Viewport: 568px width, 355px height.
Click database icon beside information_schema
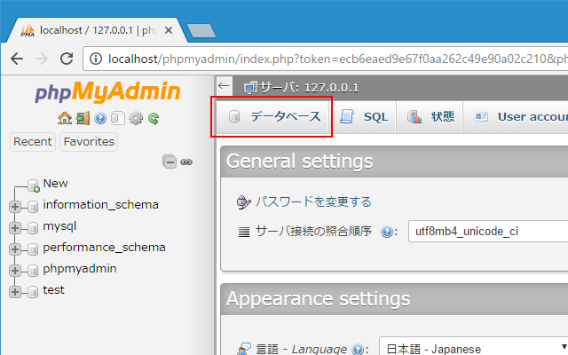(x=33, y=207)
